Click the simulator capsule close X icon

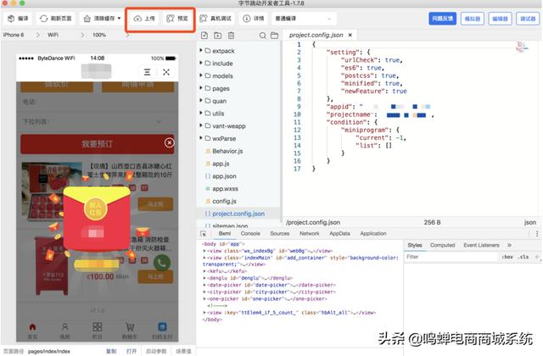166,72
